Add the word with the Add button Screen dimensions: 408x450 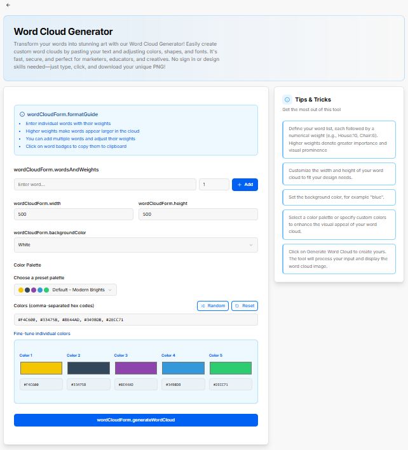pyautogui.click(x=245, y=185)
